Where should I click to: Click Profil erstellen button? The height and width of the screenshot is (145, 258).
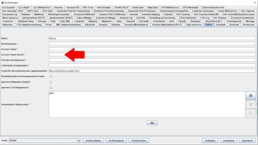[93, 140]
